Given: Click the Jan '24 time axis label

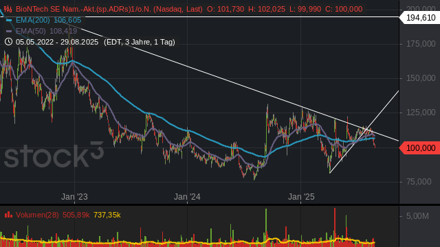Looking at the screenshot, I should tap(187, 197).
